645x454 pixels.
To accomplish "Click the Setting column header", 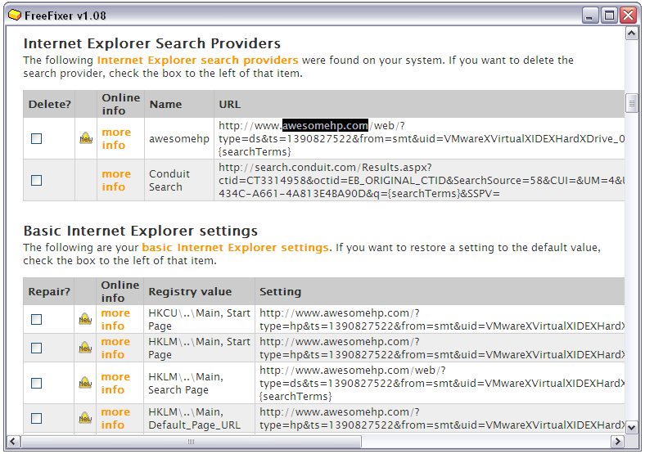I will (x=440, y=291).
